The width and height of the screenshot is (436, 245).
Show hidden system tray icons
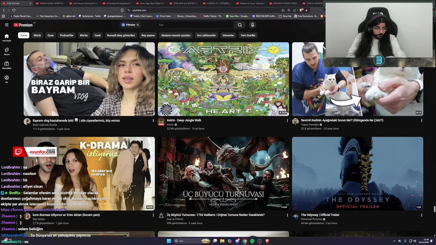(x=394, y=241)
